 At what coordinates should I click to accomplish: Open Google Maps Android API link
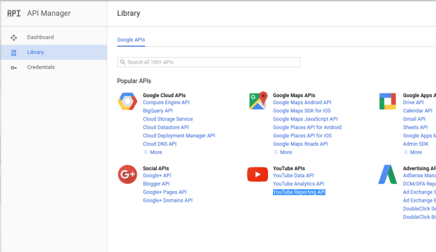tap(302, 102)
